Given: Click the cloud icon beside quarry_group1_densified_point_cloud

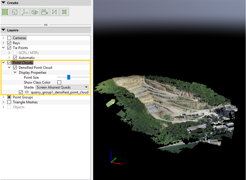Looking at the screenshot, I should tap(26, 92).
